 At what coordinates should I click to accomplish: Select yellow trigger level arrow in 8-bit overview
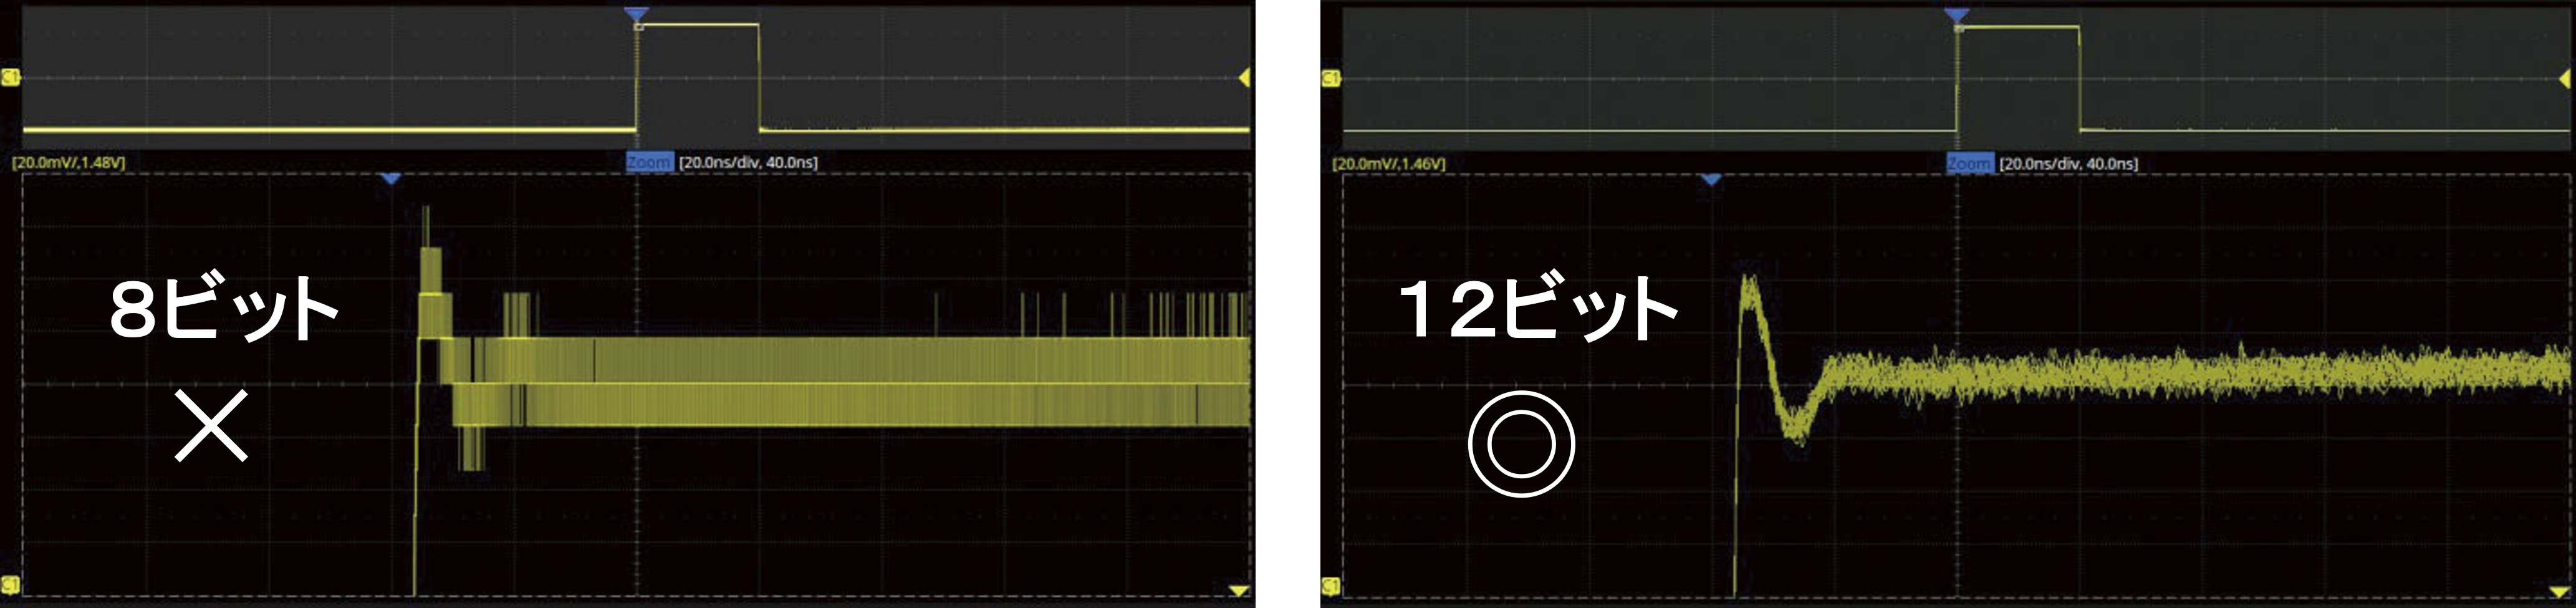[1245, 77]
